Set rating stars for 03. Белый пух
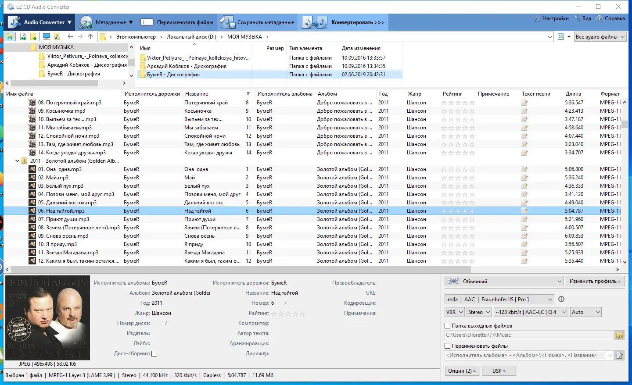 [458, 186]
